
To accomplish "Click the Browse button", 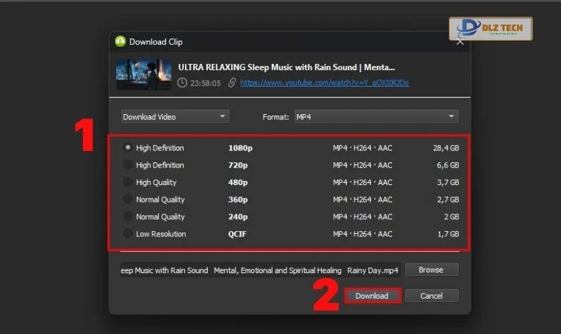I will (x=431, y=270).
